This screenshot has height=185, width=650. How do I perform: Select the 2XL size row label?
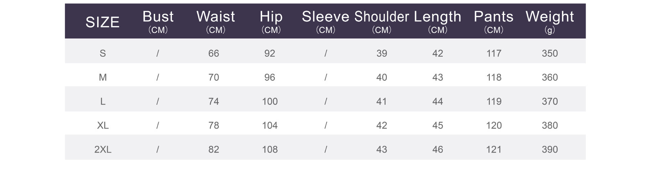click(x=103, y=149)
